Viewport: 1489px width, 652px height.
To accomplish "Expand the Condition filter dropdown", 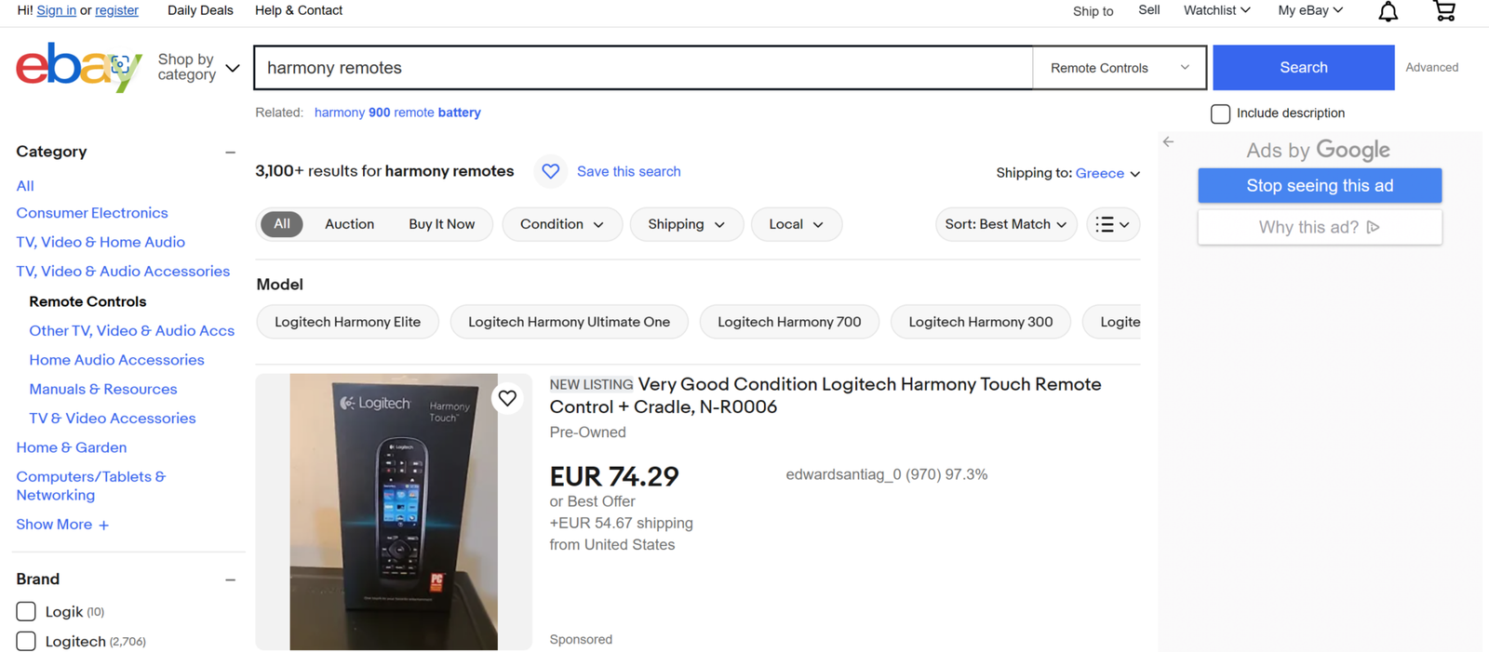I will pyautogui.click(x=562, y=224).
